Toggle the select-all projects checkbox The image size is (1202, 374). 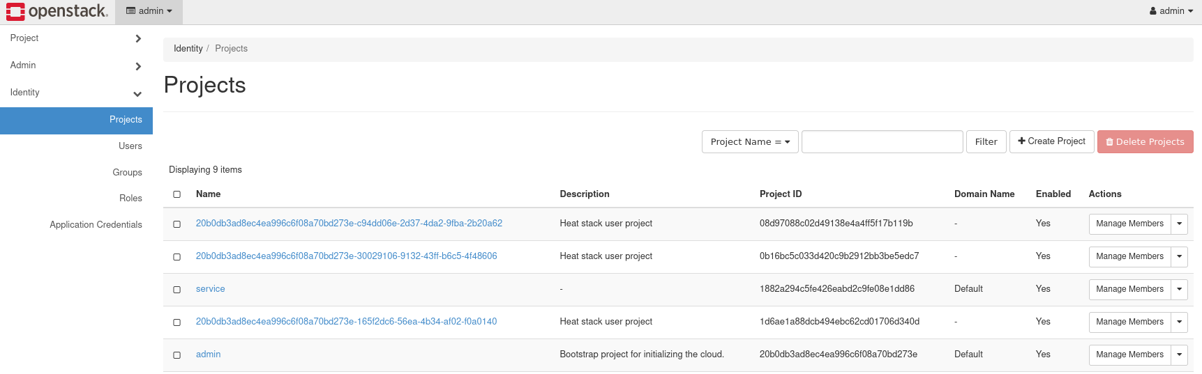177,194
